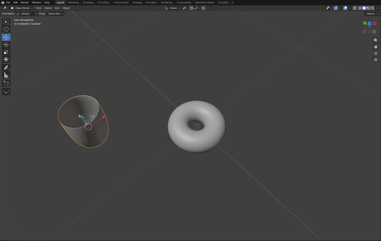Switch to UV Editing workspace tab
Viewport: 381px width, 241px height.
(103, 2)
